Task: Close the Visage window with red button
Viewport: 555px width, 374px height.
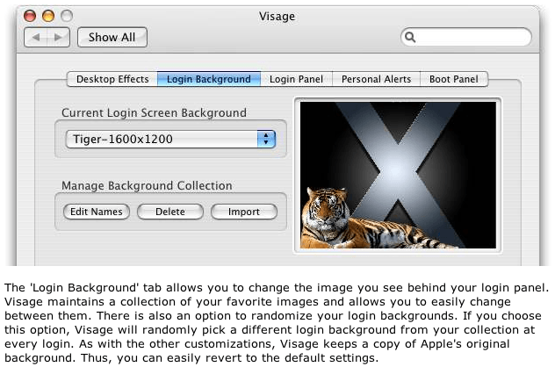Action: [30, 16]
